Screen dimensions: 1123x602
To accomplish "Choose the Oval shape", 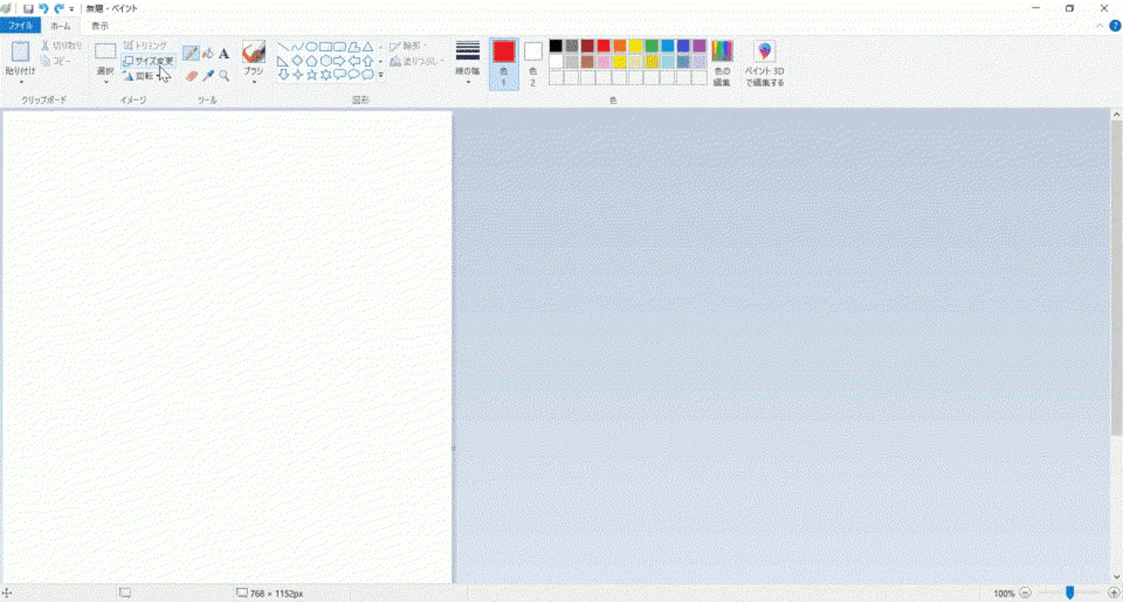I will 311,47.
